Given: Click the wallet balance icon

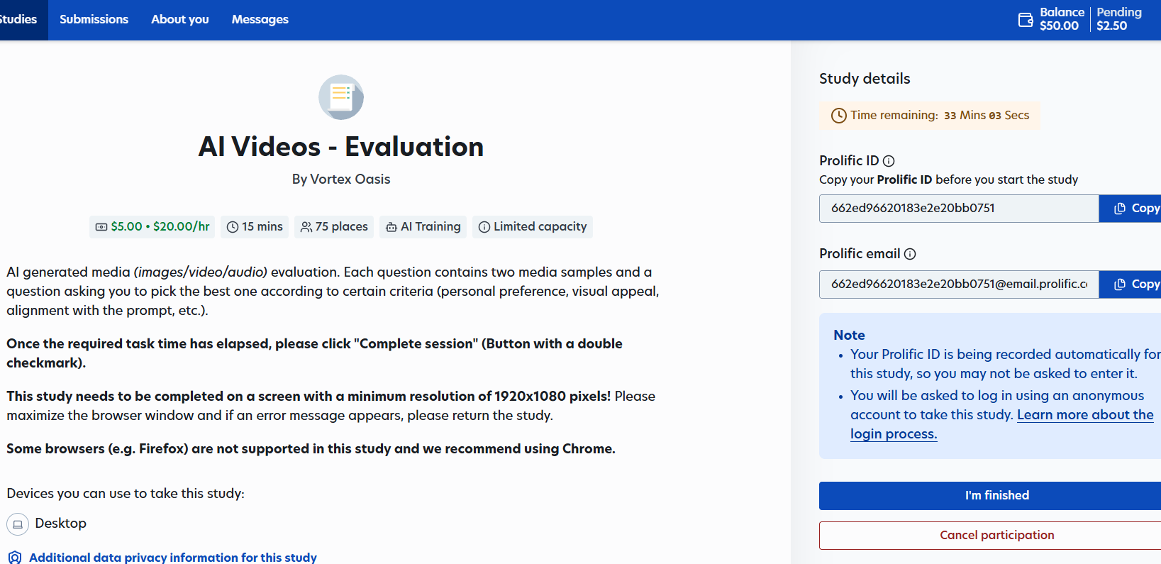Looking at the screenshot, I should (x=1026, y=20).
